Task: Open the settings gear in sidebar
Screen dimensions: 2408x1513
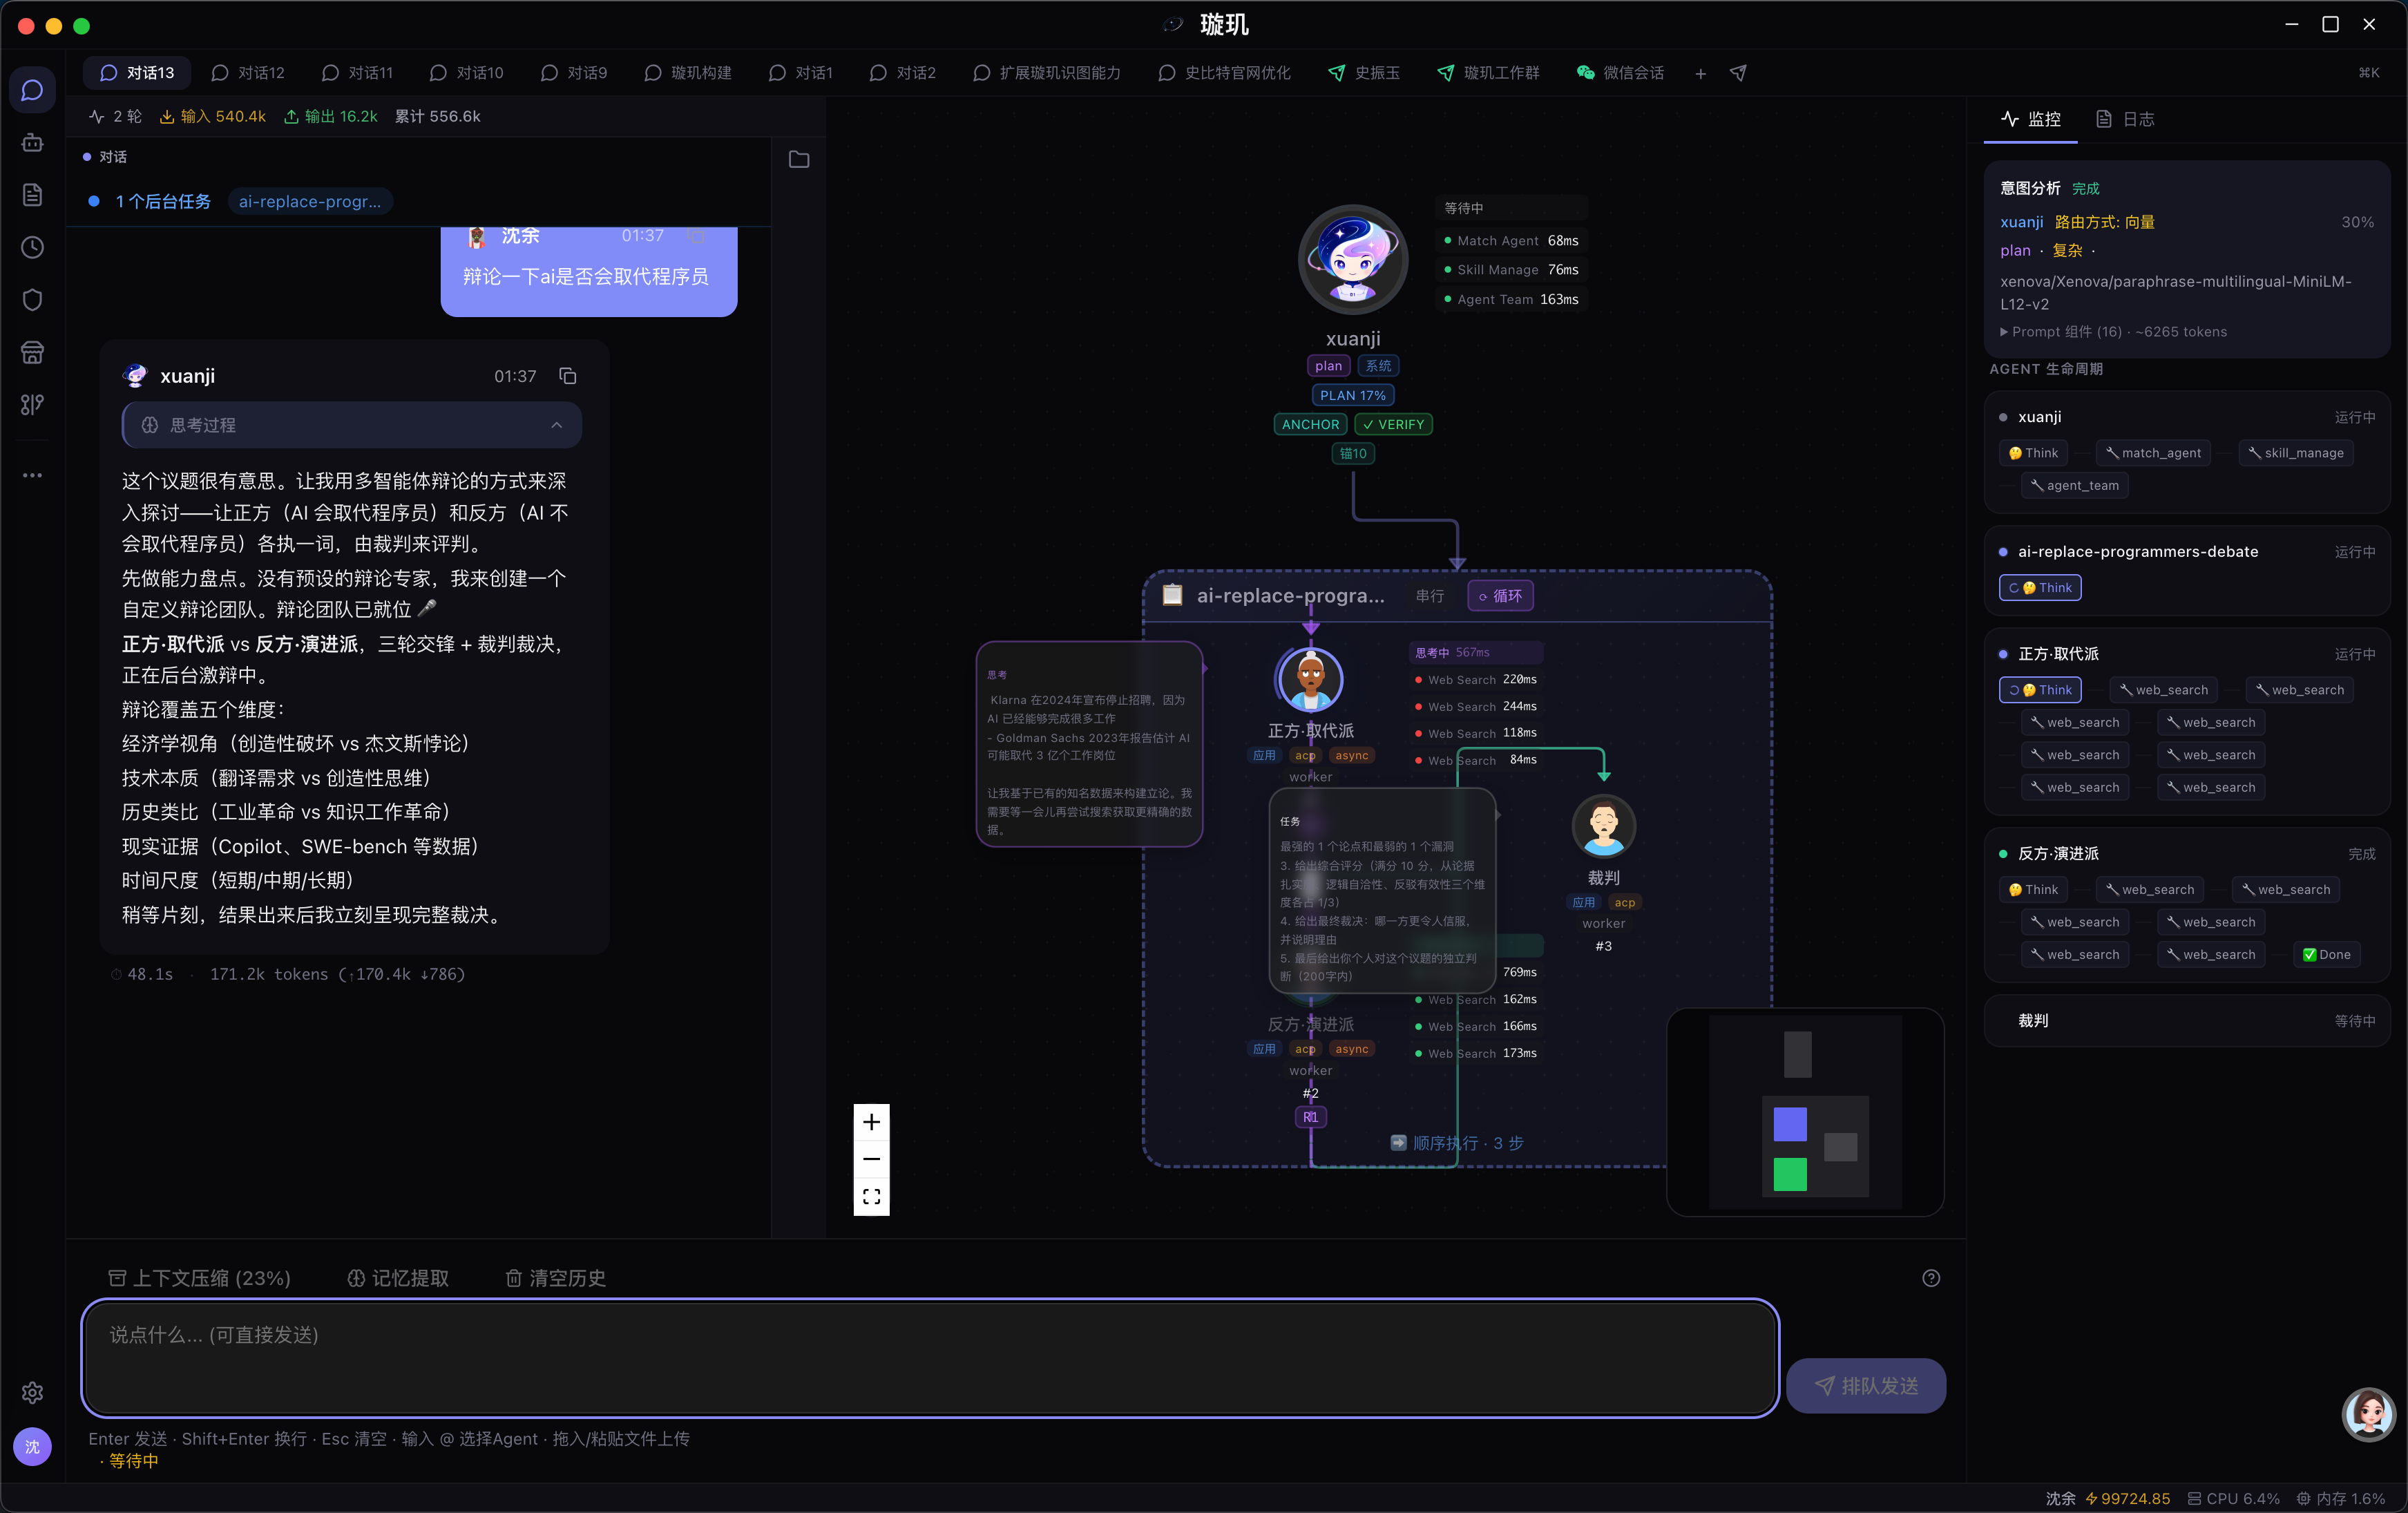Action: 32,1392
